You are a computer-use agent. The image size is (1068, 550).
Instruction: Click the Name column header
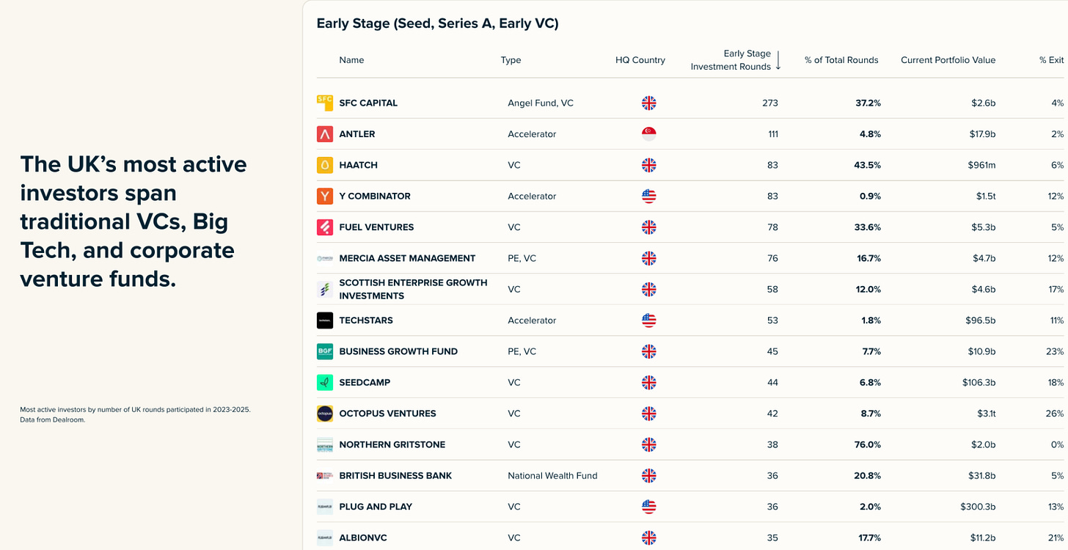tap(351, 60)
